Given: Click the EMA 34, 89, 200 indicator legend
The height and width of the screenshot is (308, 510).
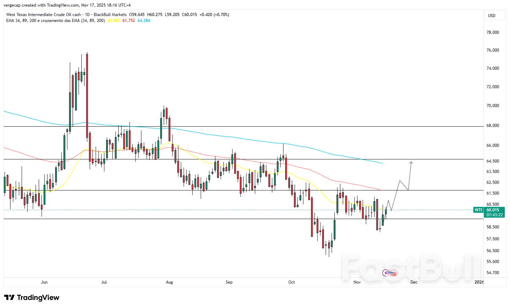Looking at the screenshot, I should [56, 21].
